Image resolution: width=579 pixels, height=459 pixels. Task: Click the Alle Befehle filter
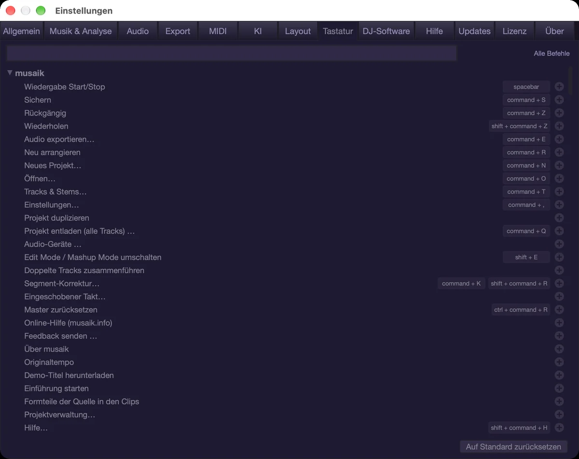pyautogui.click(x=551, y=54)
